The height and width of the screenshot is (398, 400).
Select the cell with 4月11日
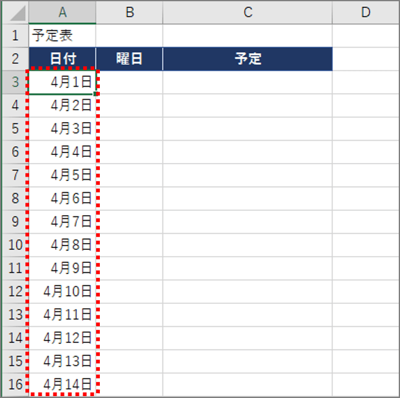63,315
